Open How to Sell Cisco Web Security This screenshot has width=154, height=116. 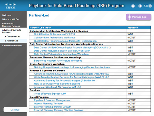[x=57, y=84]
